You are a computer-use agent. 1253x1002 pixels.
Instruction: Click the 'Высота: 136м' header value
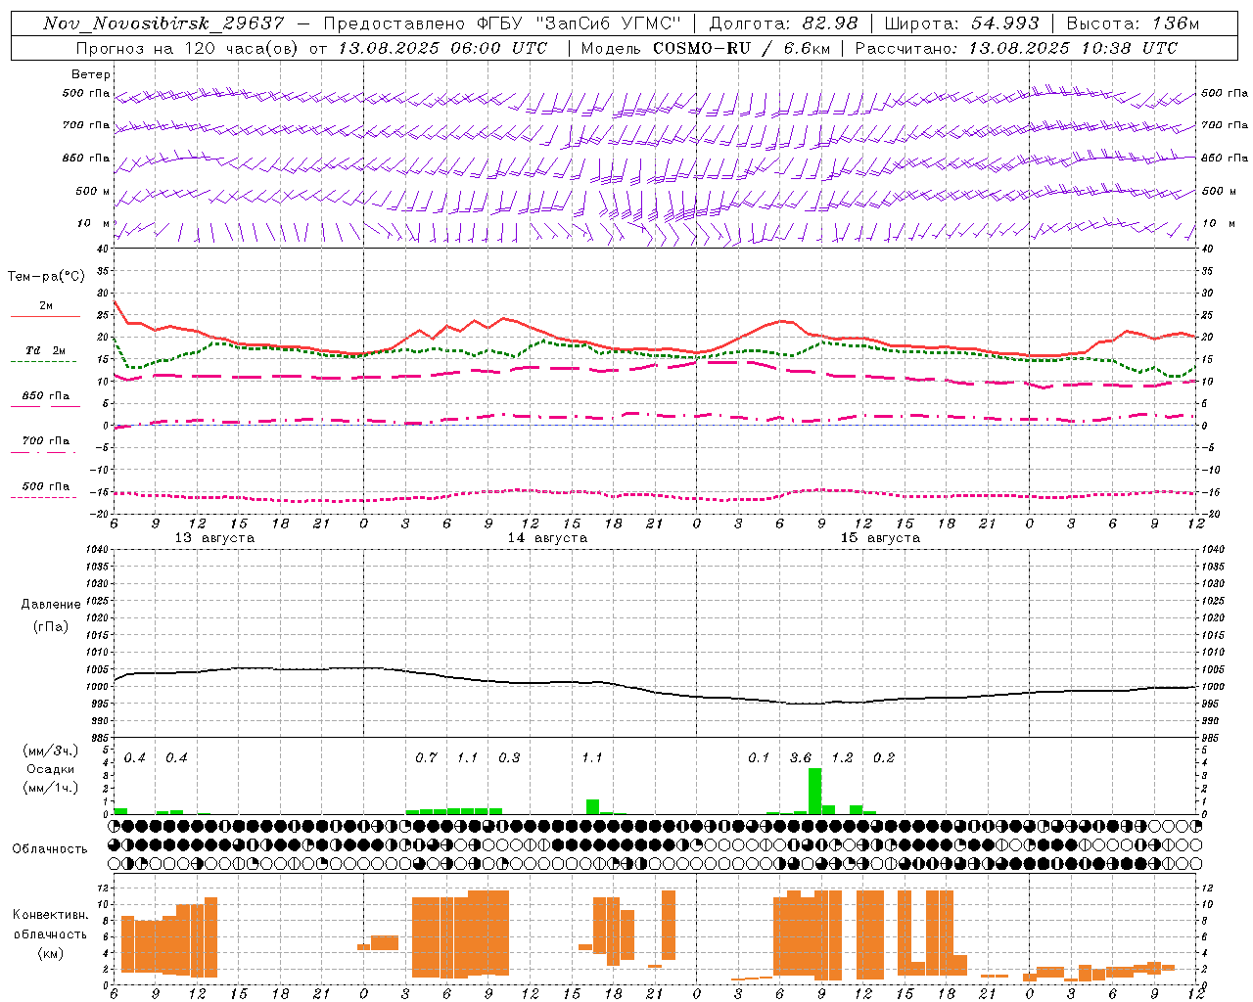pyautogui.click(x=1133, y=23)
